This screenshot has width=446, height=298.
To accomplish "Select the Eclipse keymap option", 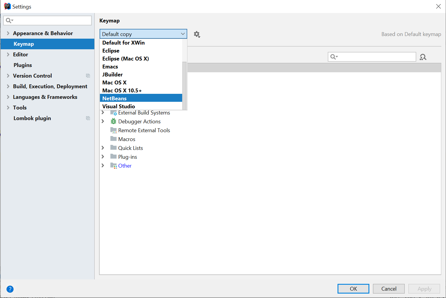I will [x=141, y=51].
